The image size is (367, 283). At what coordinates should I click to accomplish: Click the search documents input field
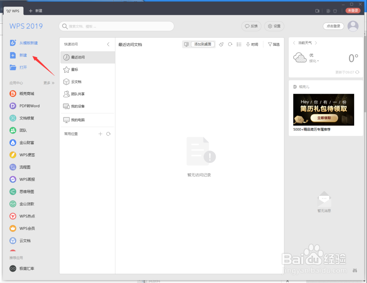pyautogui.click(x=116, y=26)
